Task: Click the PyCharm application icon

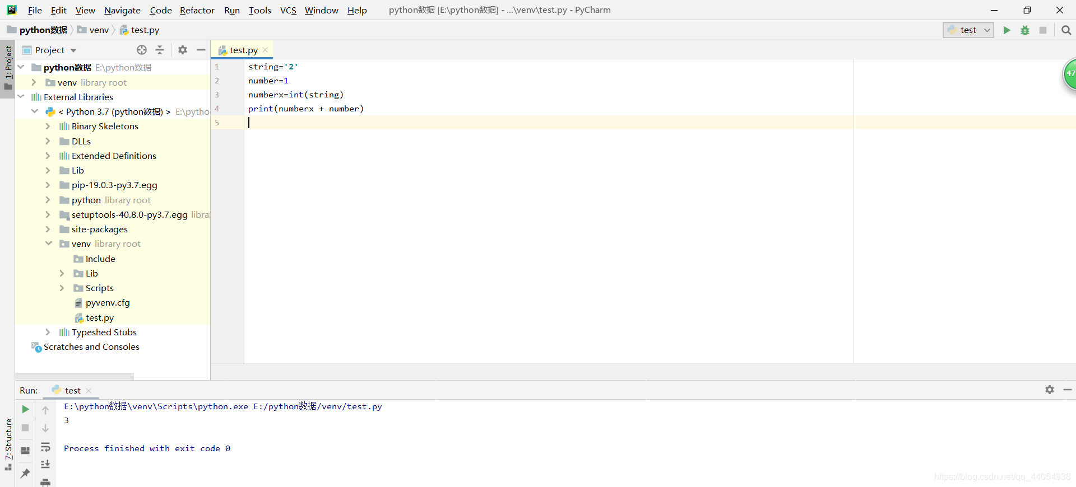Action: coord(11,10)
